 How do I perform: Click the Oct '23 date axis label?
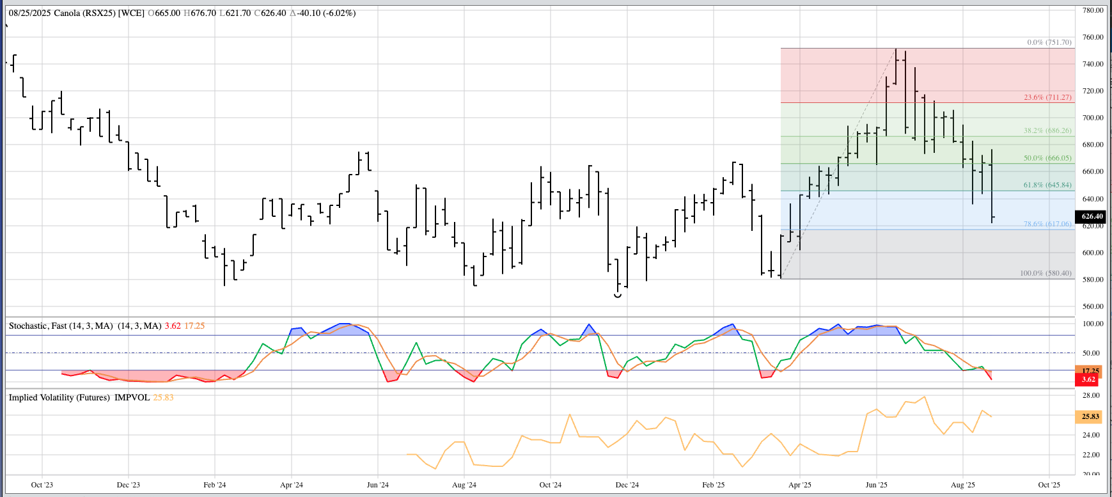click(42, 485)
